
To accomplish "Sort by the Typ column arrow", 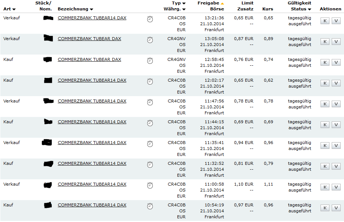I will pos(184,3).
